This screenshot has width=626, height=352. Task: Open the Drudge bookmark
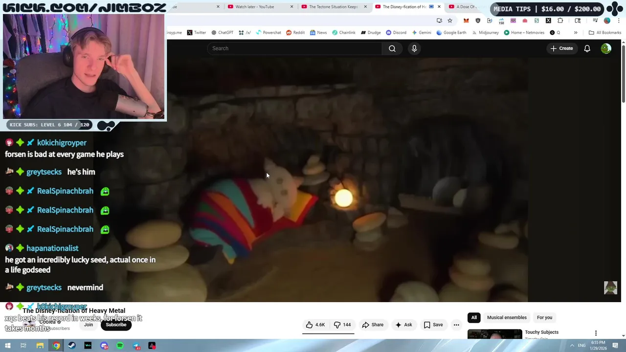(x=371, y=33)
